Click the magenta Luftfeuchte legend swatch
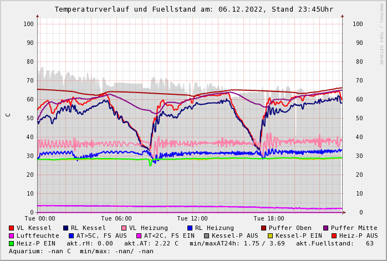The image size is (387, 261). tap(12, 236)
